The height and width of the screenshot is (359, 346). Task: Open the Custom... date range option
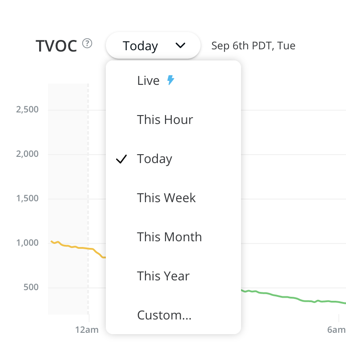point(164,315)
